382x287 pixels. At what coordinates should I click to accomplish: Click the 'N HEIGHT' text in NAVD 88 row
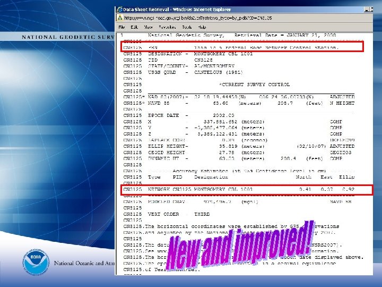pos(342,103)
